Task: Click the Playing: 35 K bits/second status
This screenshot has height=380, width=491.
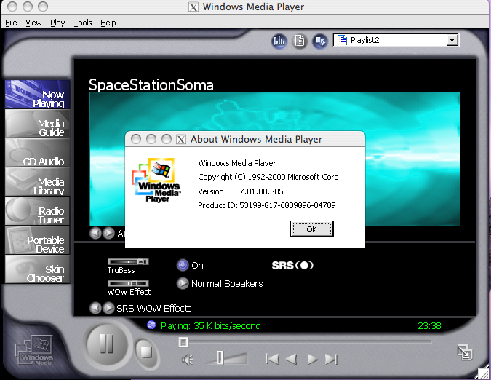Action: point(210,326)
